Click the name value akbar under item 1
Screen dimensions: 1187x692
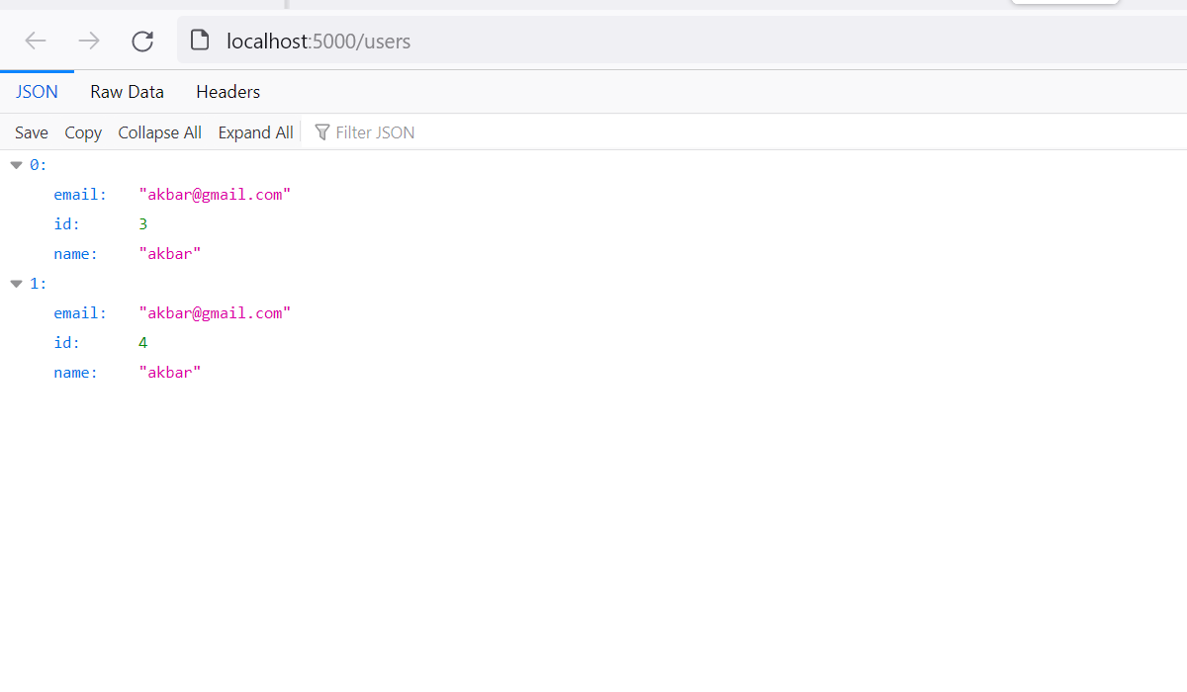click(170, 373)
